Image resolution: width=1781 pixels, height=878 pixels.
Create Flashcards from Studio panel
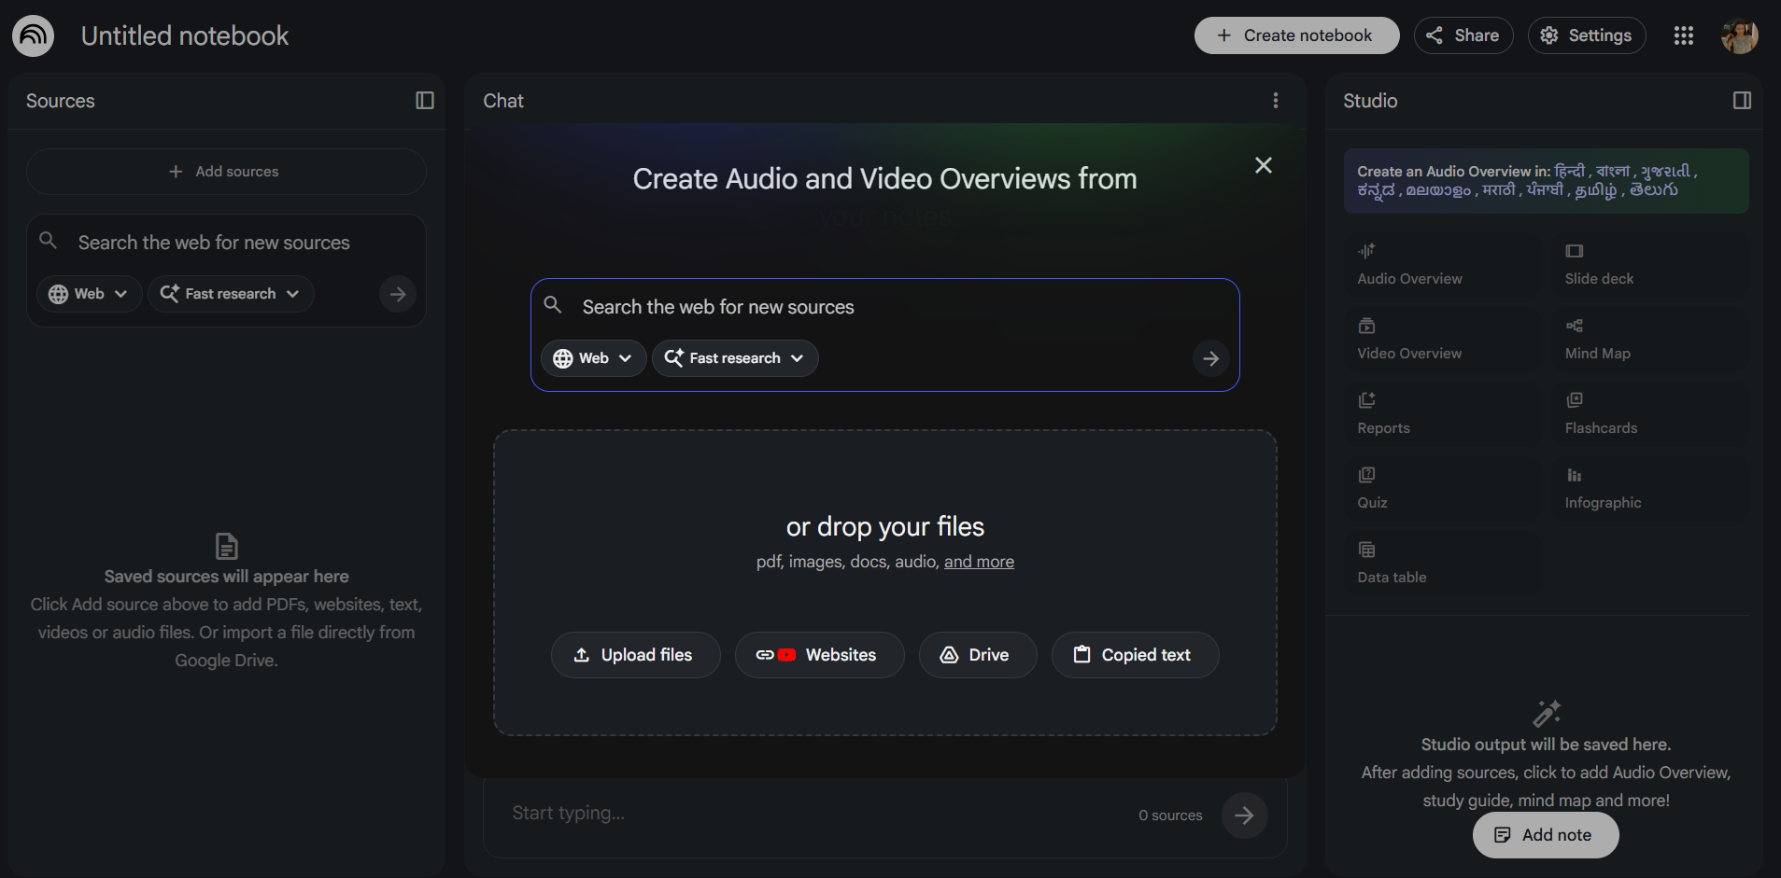(x=1649, y=414)
